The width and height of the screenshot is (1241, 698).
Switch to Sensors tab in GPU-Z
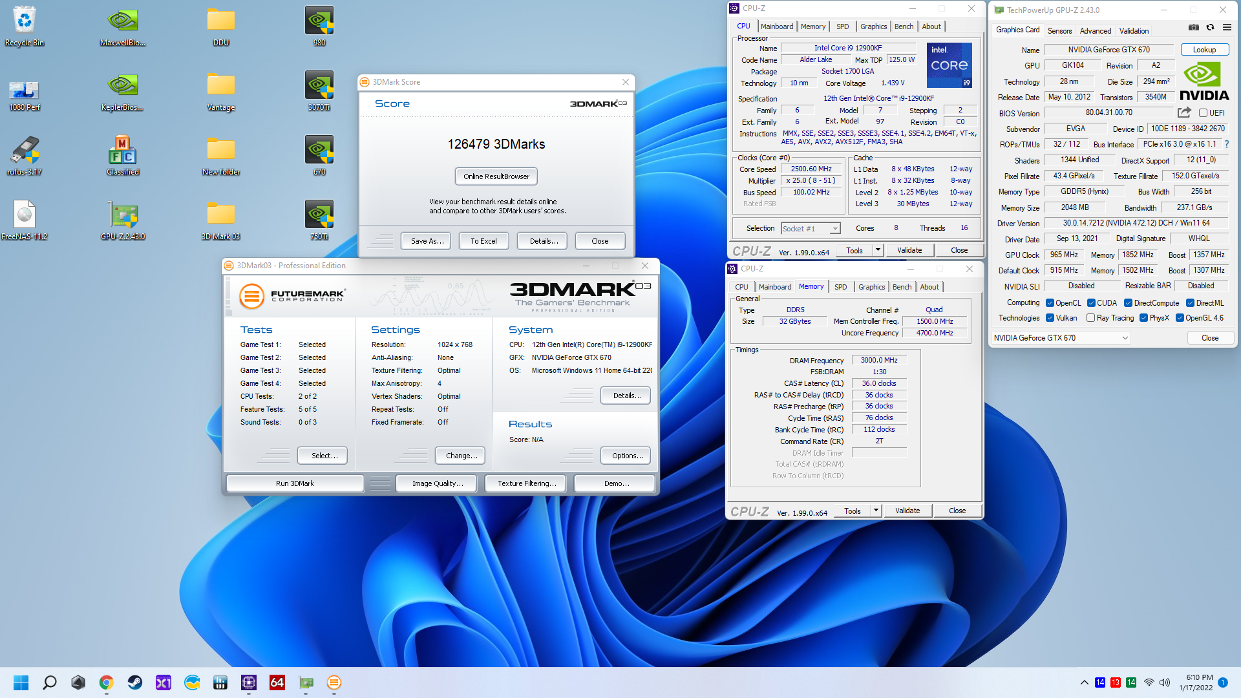(1059, 30)
